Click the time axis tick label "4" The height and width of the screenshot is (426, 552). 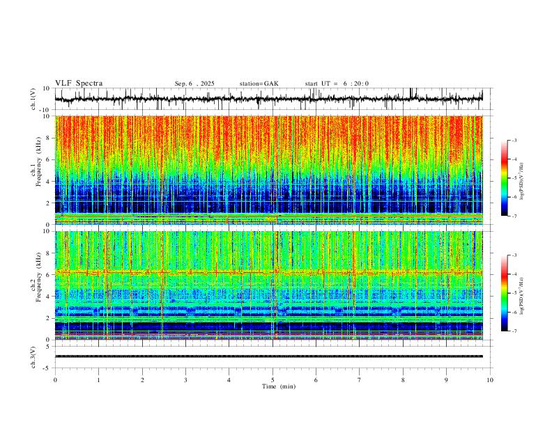[229, 380]
